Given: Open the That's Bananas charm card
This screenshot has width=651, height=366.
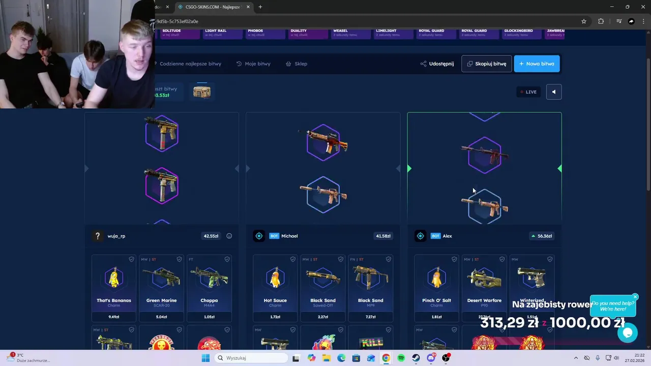Looking at the screenshot, I should pyautogui.click(x=114, y=288).
